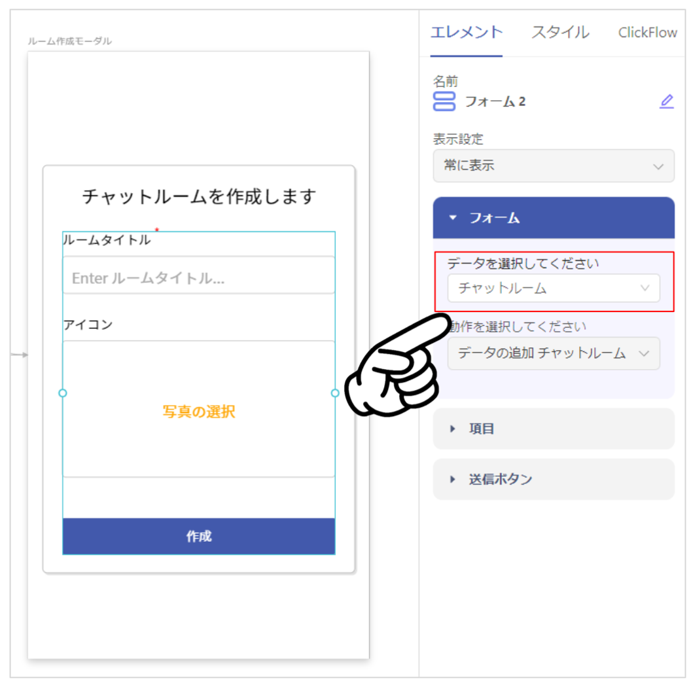This screenshot has height=687, width=691.
Task: Switch to the スタイル tab
Action: click(x=560, y=33)
